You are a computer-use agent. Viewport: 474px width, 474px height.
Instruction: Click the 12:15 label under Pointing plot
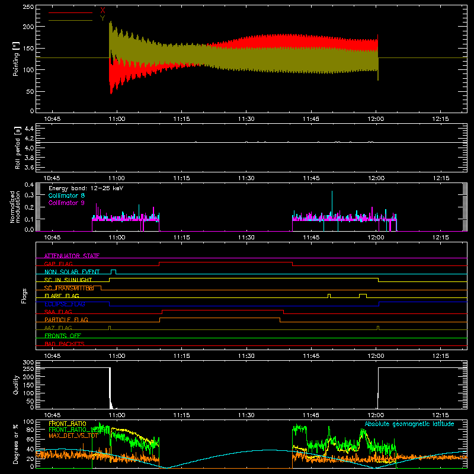click(x=440, y=119)
